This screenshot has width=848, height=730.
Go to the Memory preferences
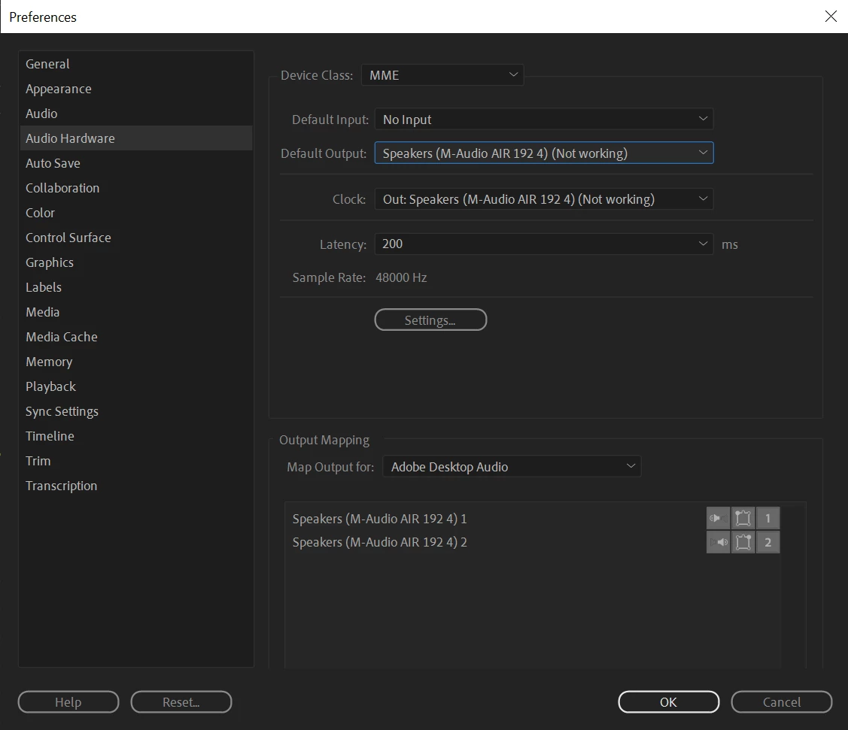(136, 362)
